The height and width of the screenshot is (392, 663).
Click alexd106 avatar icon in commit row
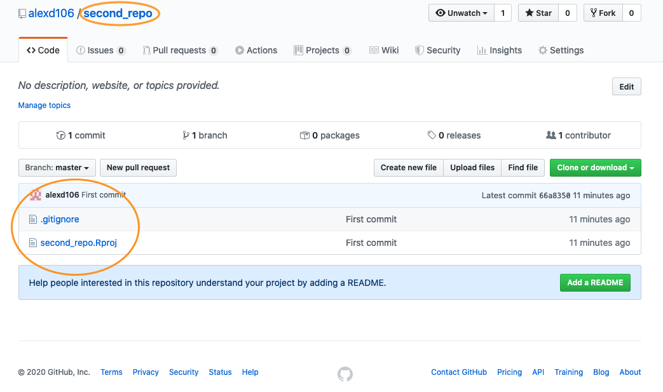click(36, 195)
